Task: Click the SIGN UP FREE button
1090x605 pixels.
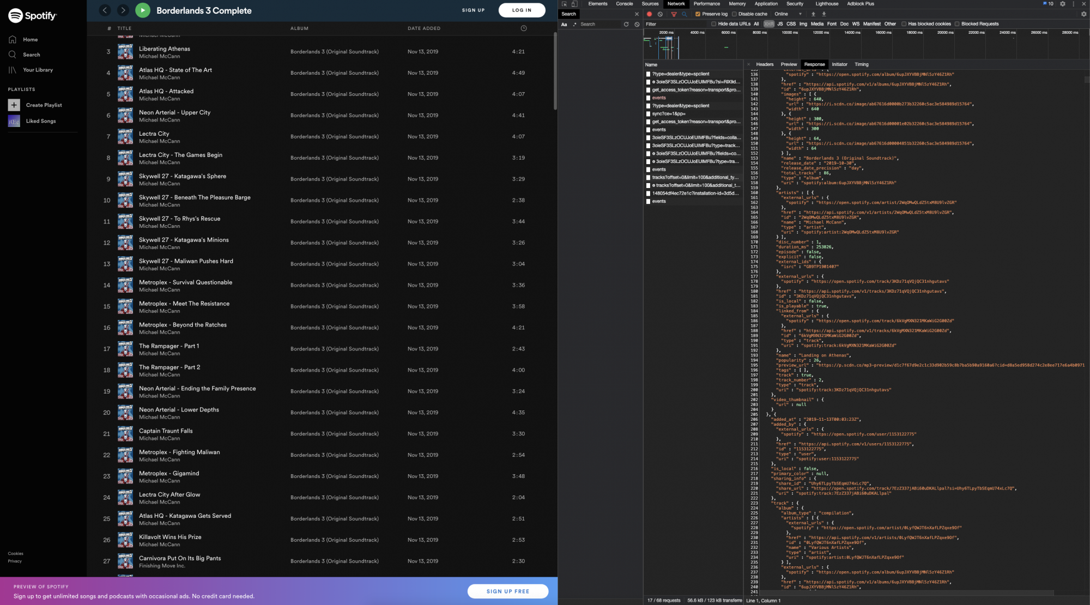Action: pos(507,591)
